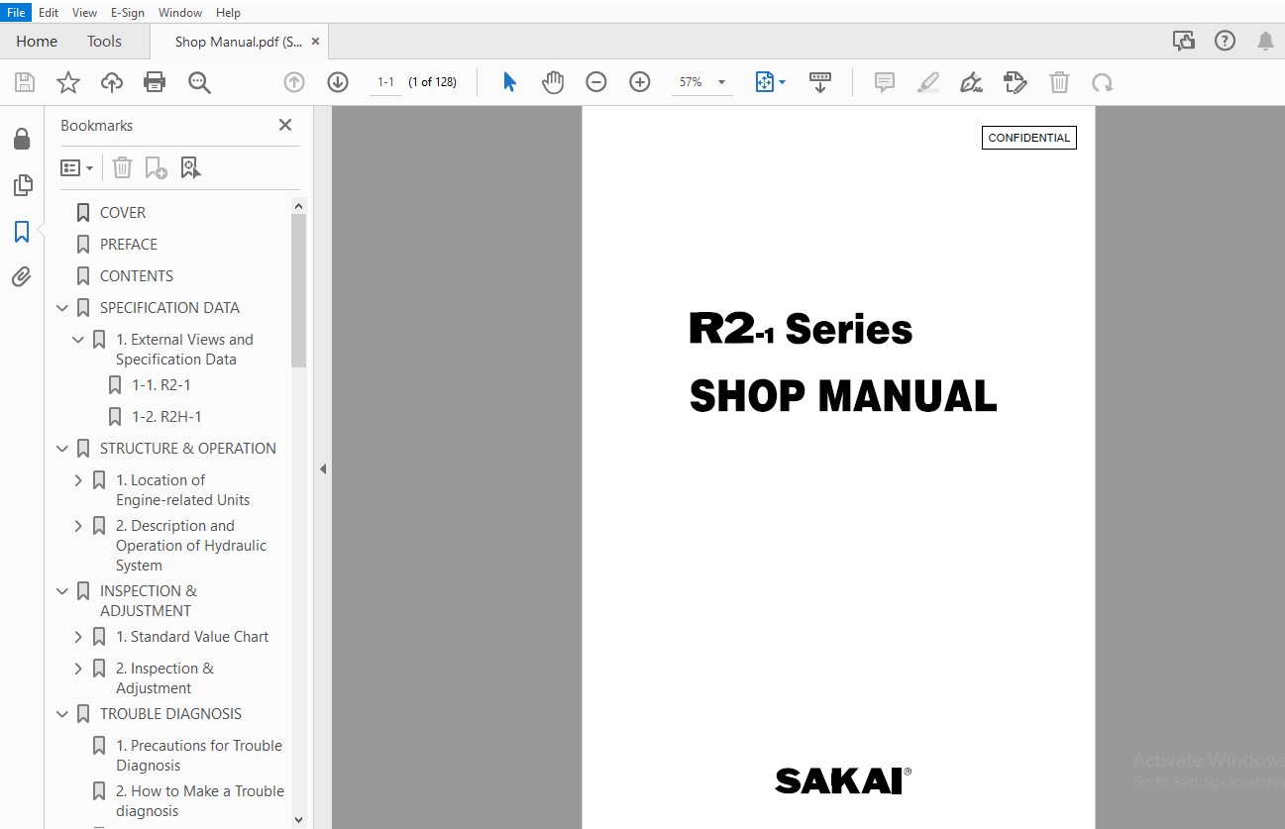The width and height of the screenshot is (1285, 829).
Task: Rotate the page view
Action: click(1103, 82)
